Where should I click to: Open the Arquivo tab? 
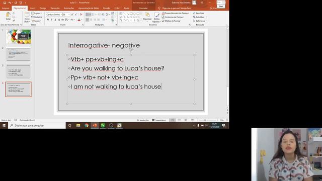tap(6, 8)
